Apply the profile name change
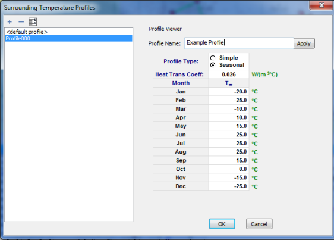Screen dimensions: 334x240 click(304, 43)
